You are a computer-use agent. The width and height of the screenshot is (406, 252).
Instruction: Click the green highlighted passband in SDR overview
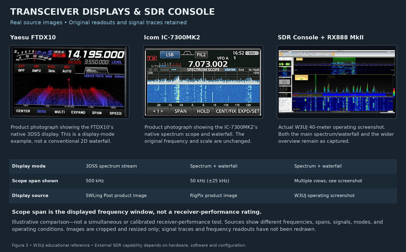[x=344, y=61]
